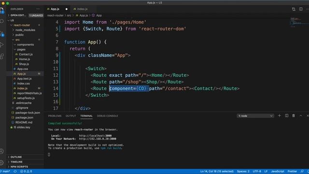Viewport: 309px width, 174px height.
Task: Click Prettier in the status bar
Action: 292,172
